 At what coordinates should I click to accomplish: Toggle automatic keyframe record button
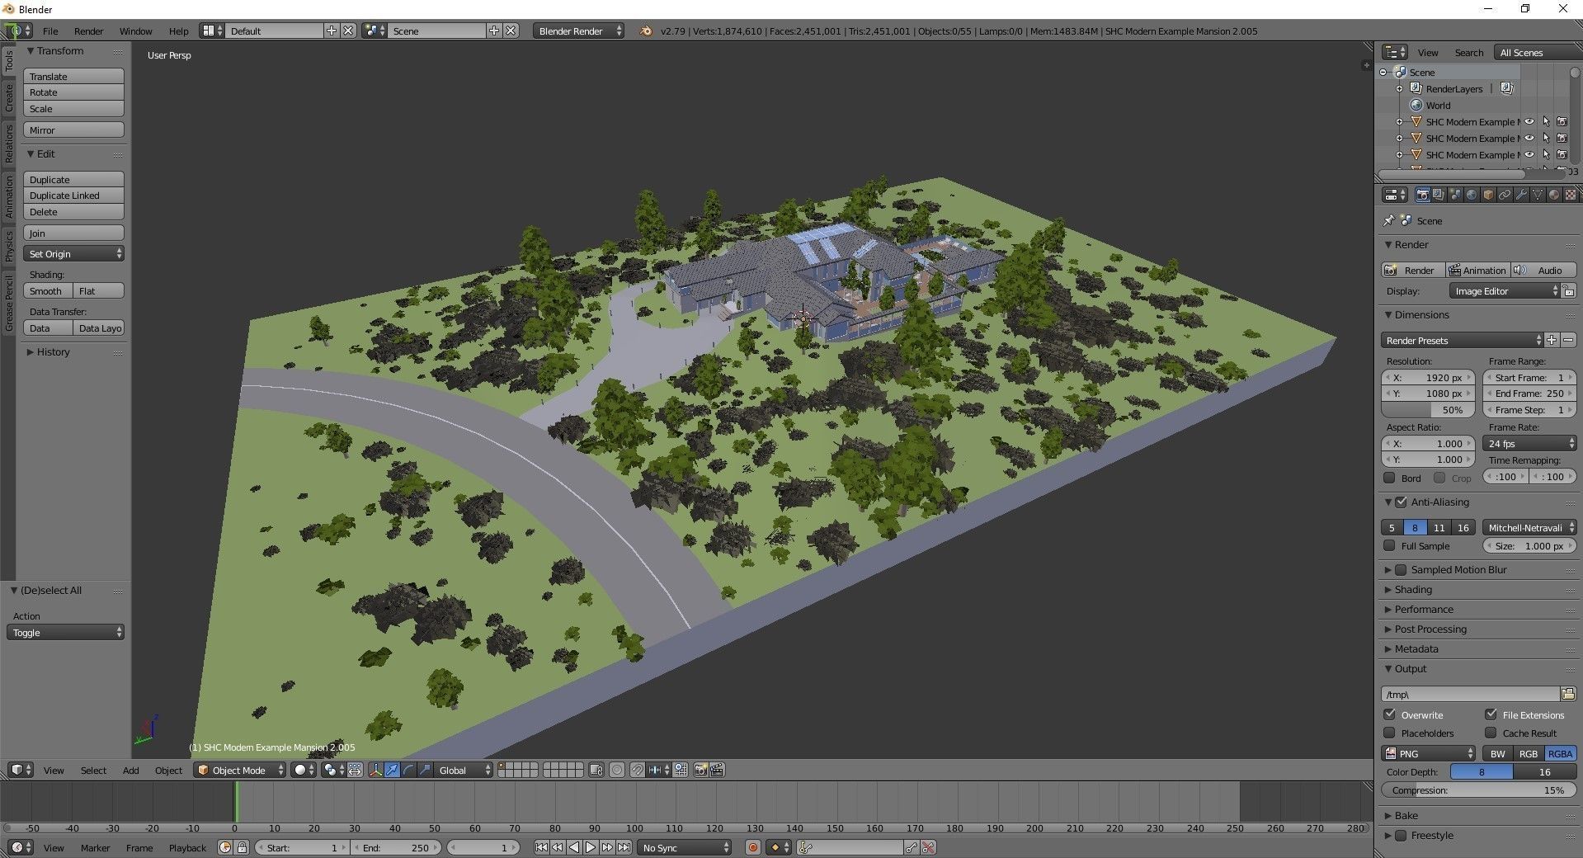752,847
